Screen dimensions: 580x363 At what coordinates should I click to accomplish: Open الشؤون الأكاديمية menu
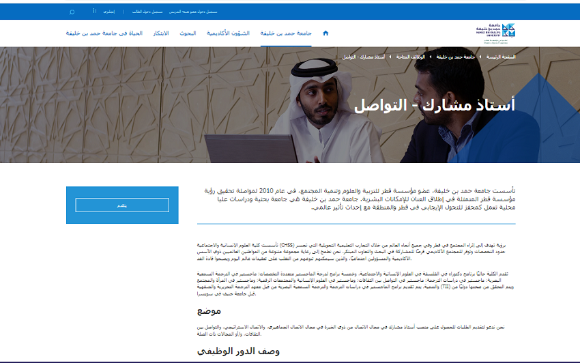click(228, 33)
